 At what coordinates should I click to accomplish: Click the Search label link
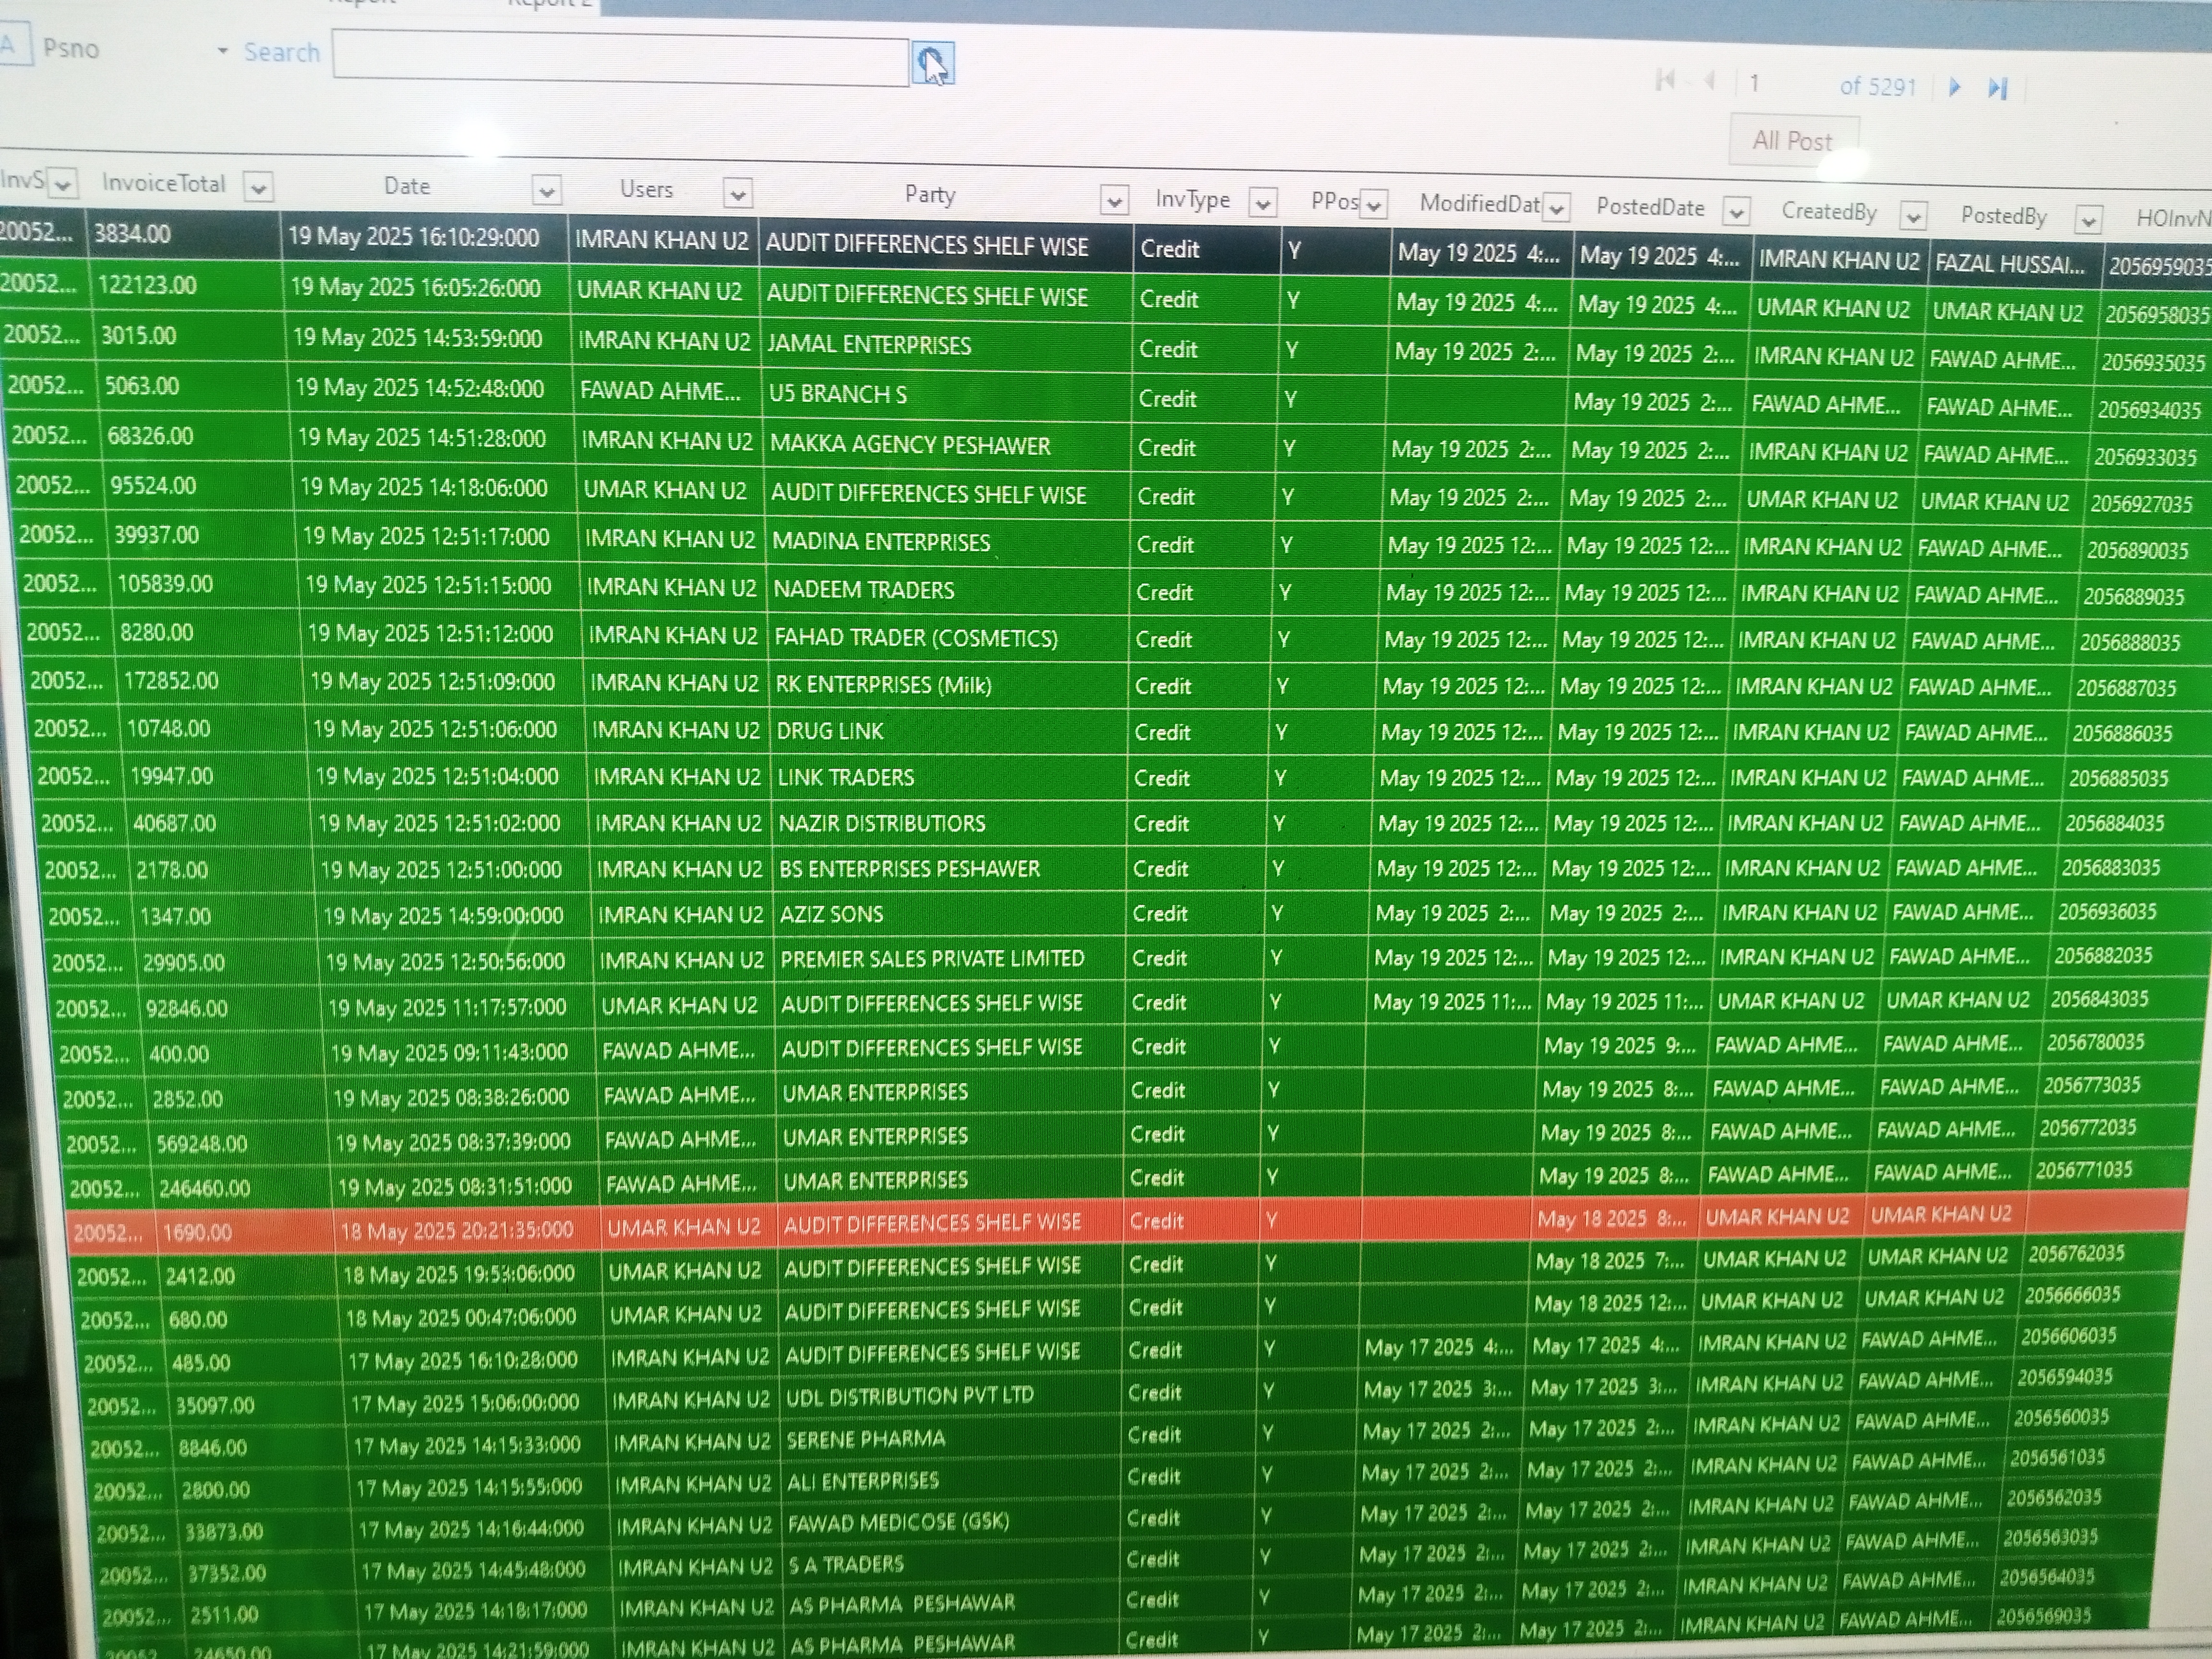(282, 52)
